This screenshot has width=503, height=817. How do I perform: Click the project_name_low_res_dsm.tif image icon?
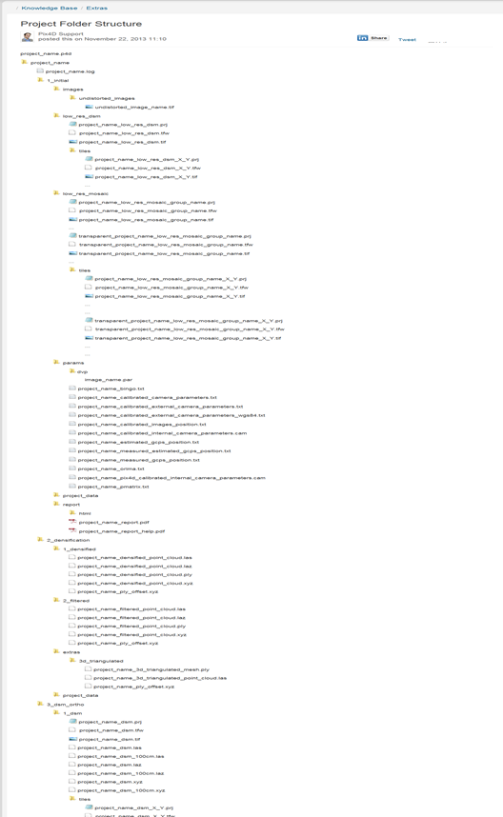[73, 142]
